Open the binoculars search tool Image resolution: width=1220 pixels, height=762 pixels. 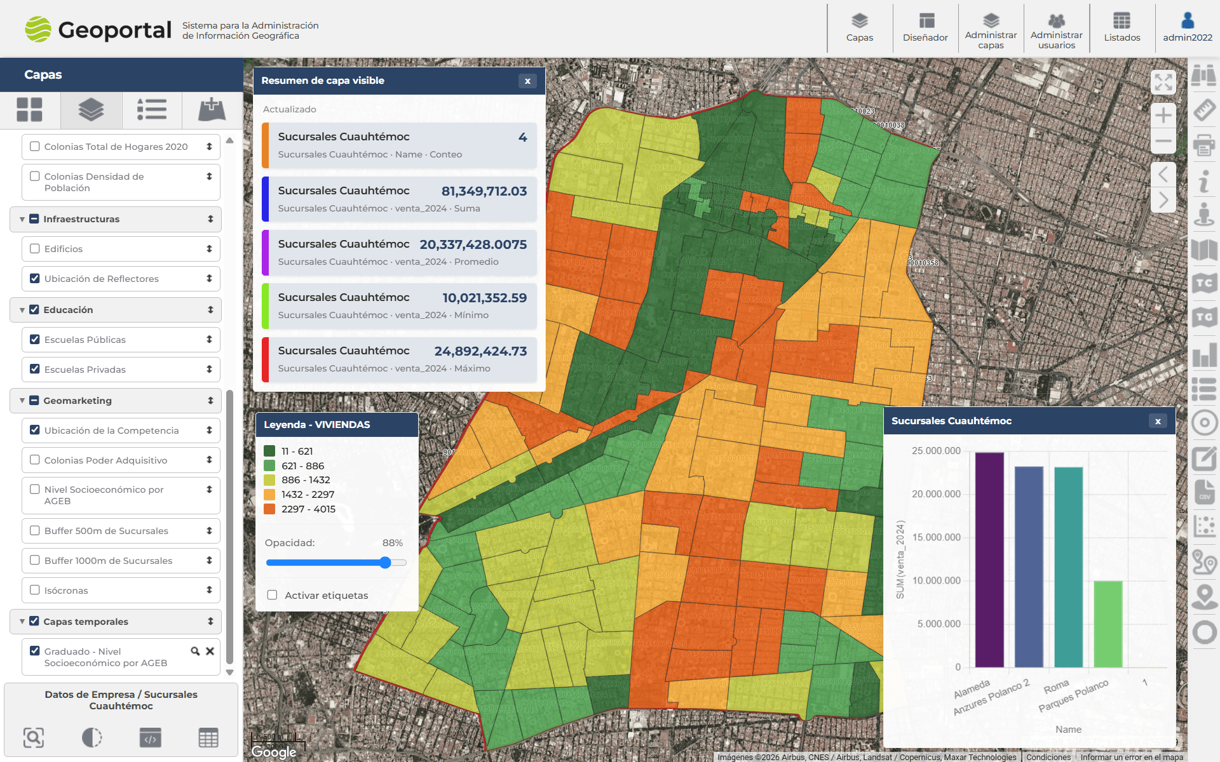[x=1203, y=75]
